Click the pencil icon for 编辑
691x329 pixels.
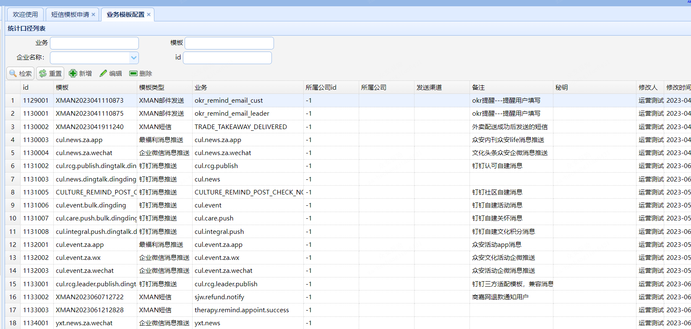click(103, 73)
